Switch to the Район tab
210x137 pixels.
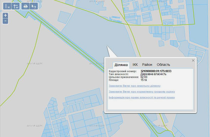147,65
